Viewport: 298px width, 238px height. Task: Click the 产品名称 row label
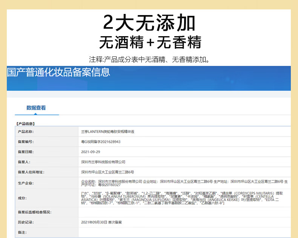click(26, 131)
